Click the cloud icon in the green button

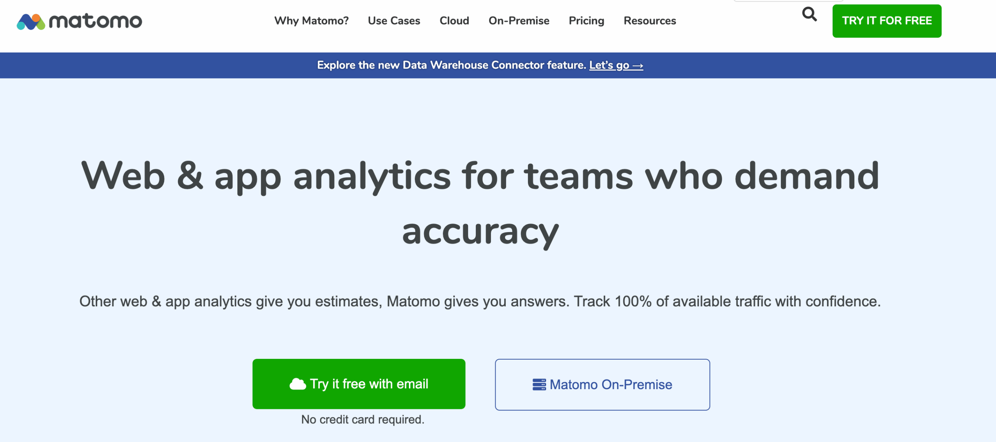click(x=298, y=384)
